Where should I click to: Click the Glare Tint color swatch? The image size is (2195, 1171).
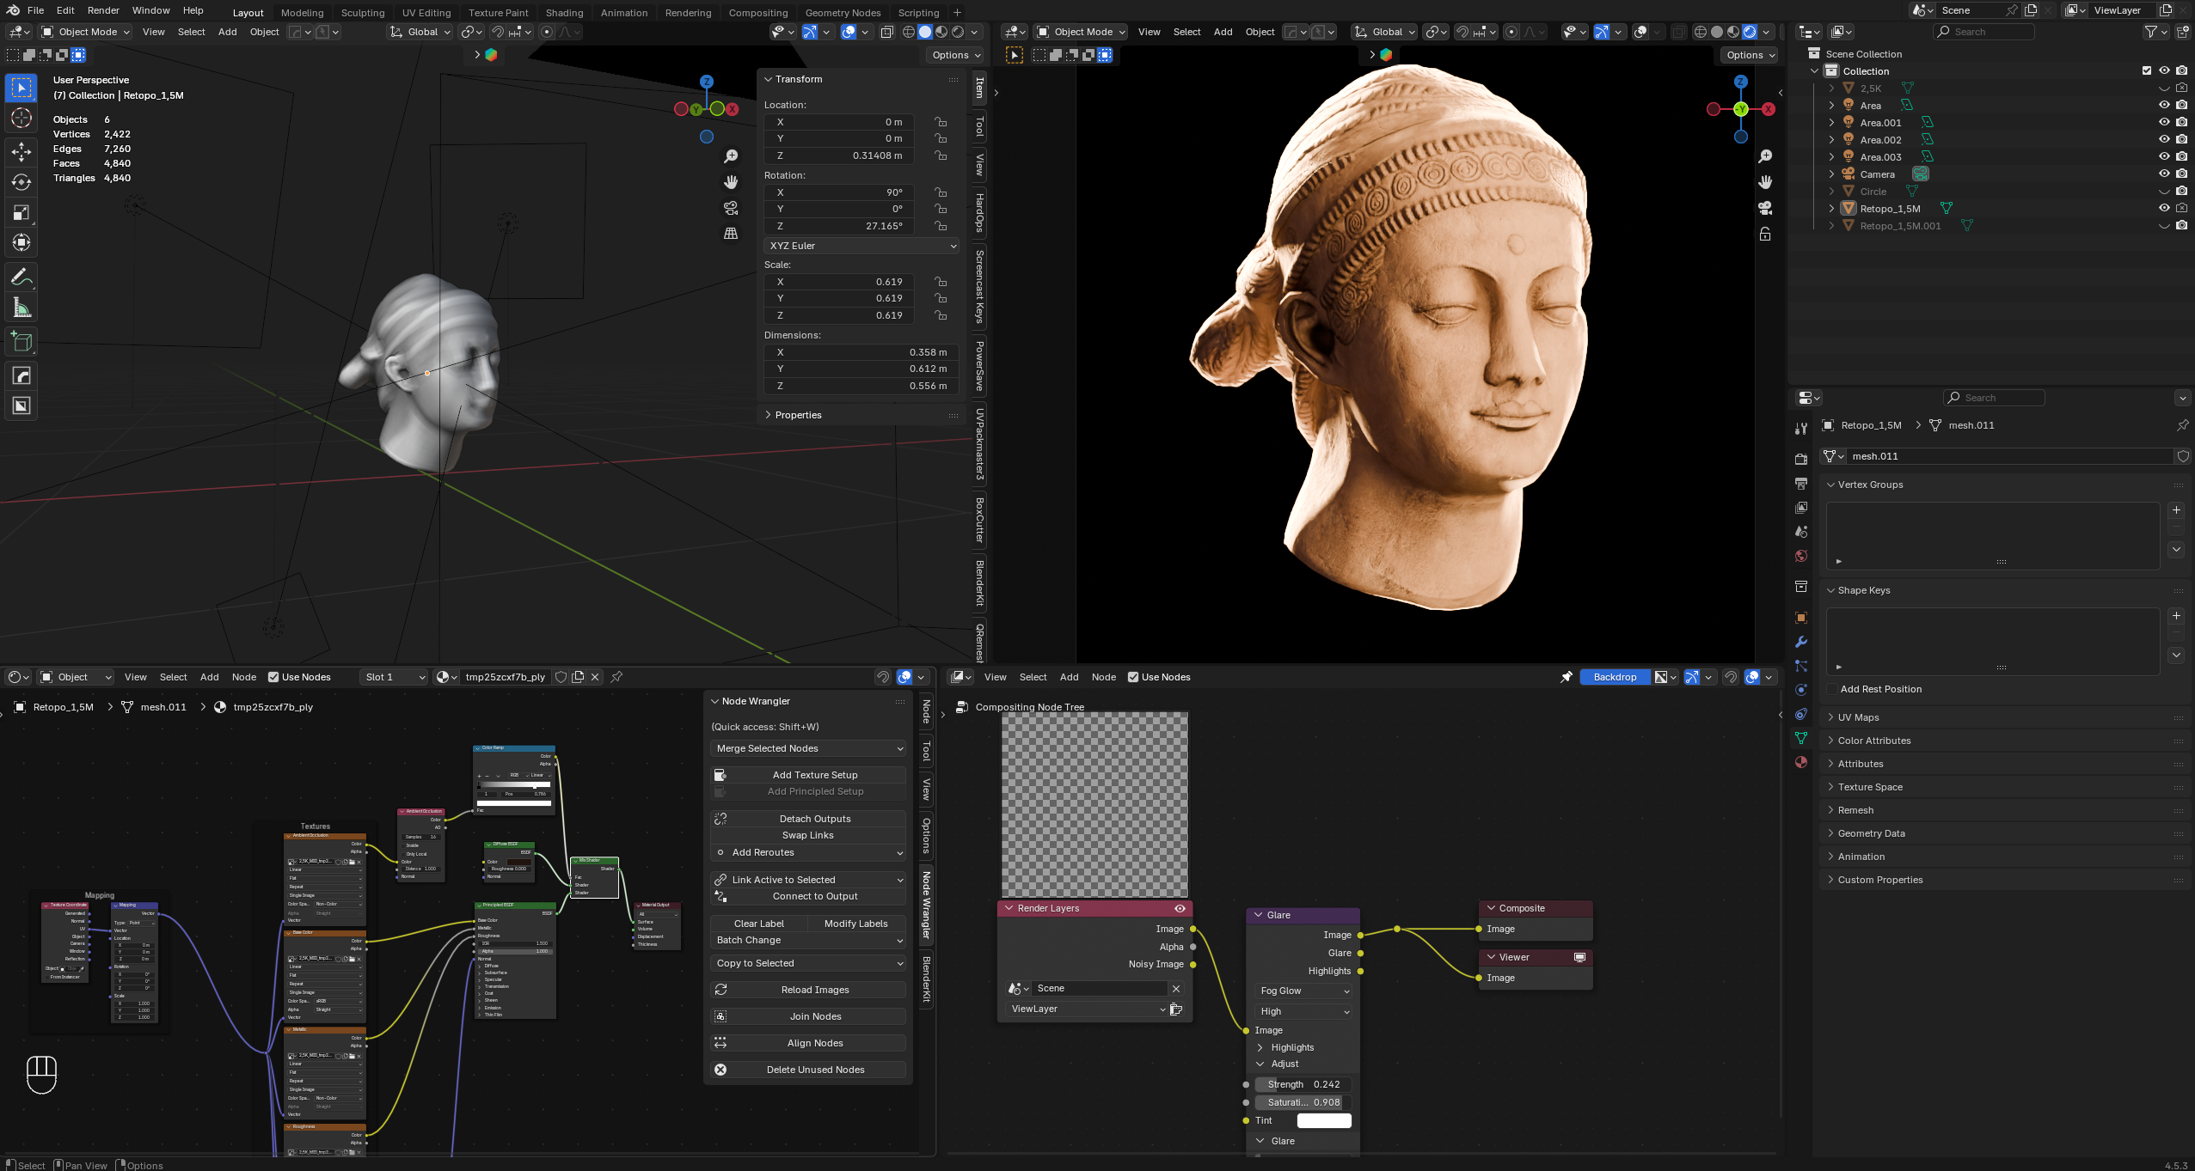pos(1324,1120)
